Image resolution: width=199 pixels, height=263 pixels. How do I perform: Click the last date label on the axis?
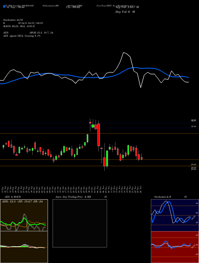coord(141,189)
